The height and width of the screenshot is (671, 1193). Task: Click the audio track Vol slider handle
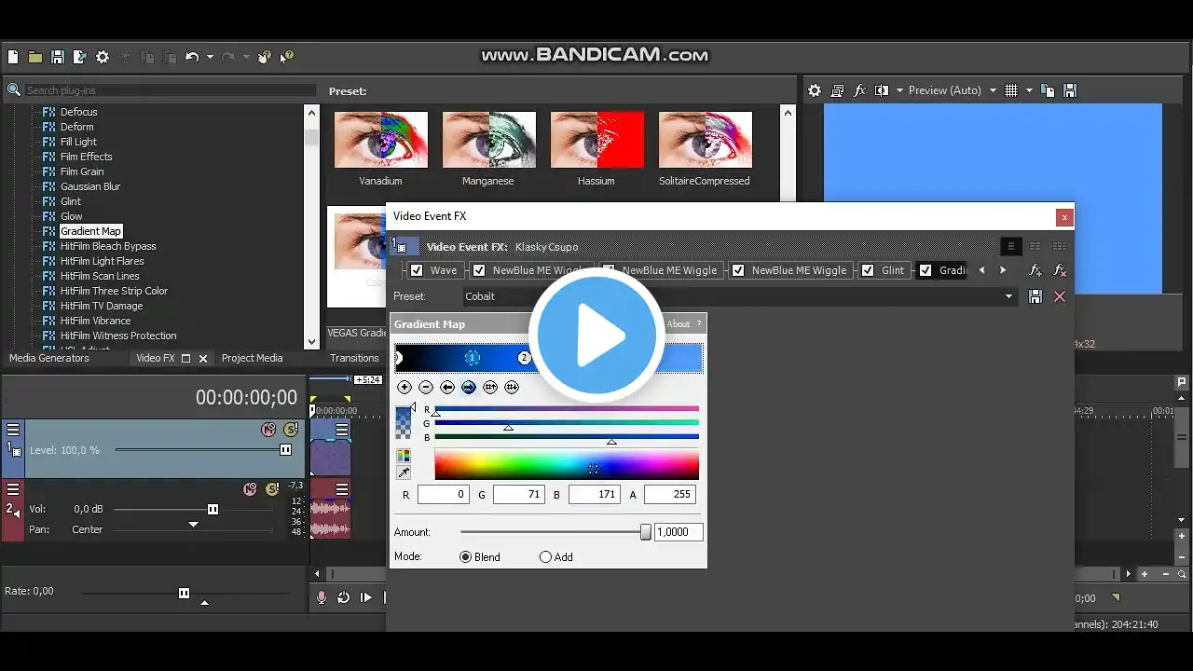(x=213, y=509)
